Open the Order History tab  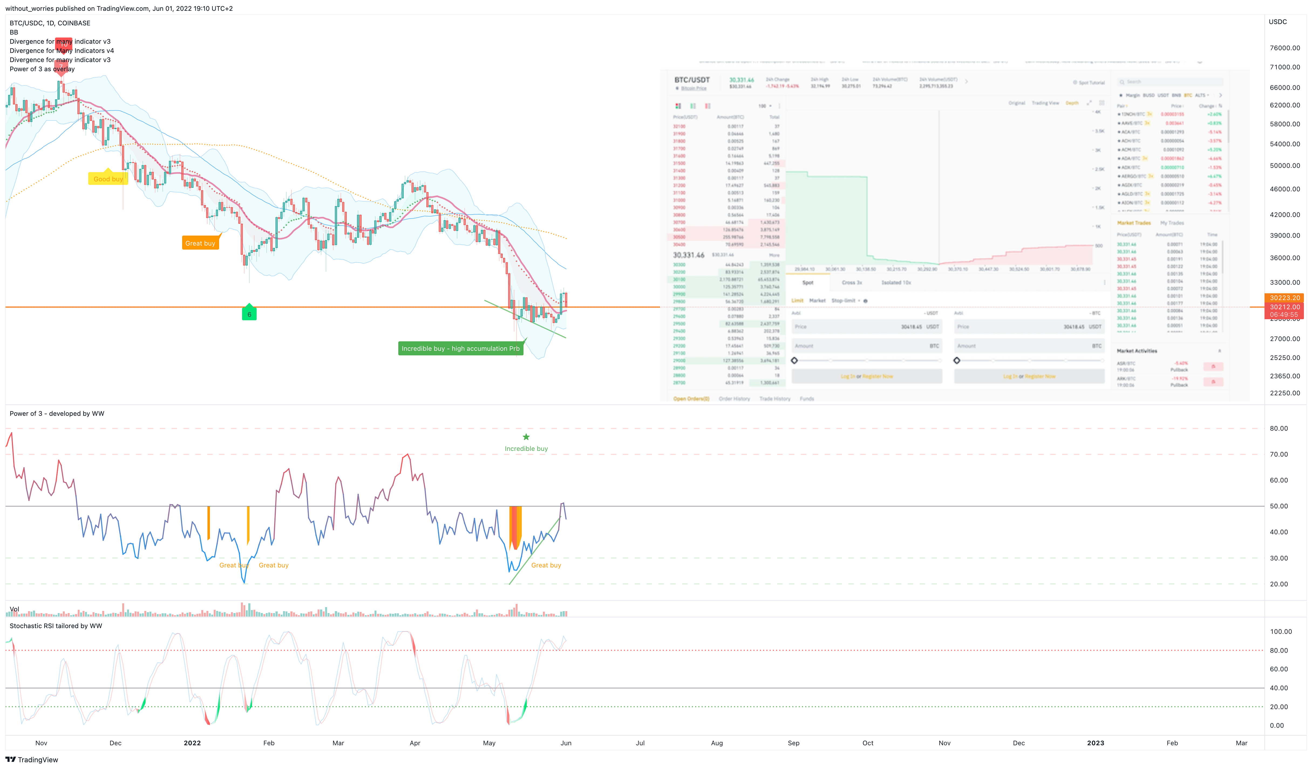[734, 399]
